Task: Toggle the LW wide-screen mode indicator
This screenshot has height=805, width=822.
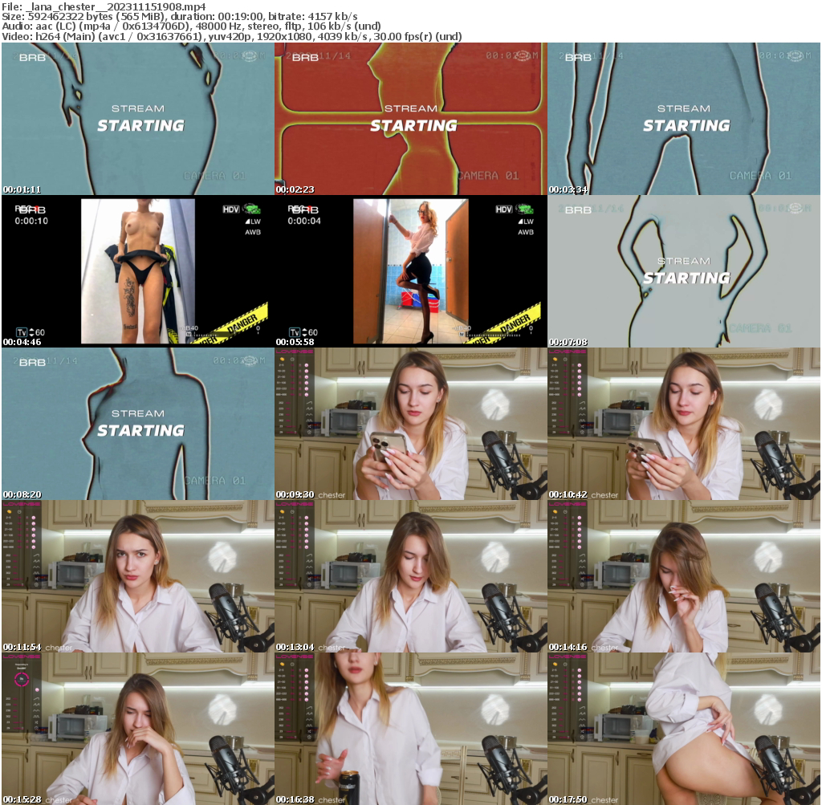Action: click(x=526, y=222)
